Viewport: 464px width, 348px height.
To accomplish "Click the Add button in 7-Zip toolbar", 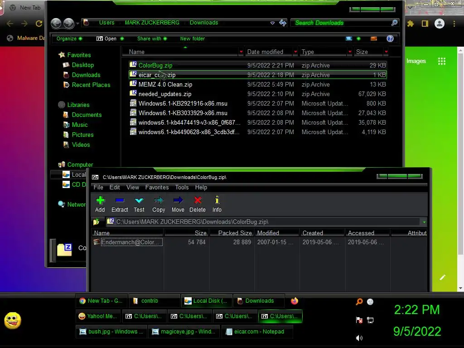I will click(100, 204).
